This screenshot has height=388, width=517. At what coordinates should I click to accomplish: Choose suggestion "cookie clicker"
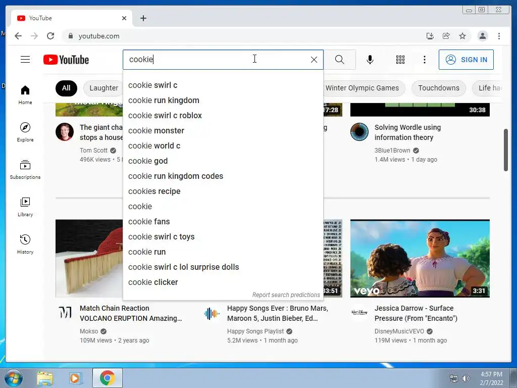tap(223, 282)
